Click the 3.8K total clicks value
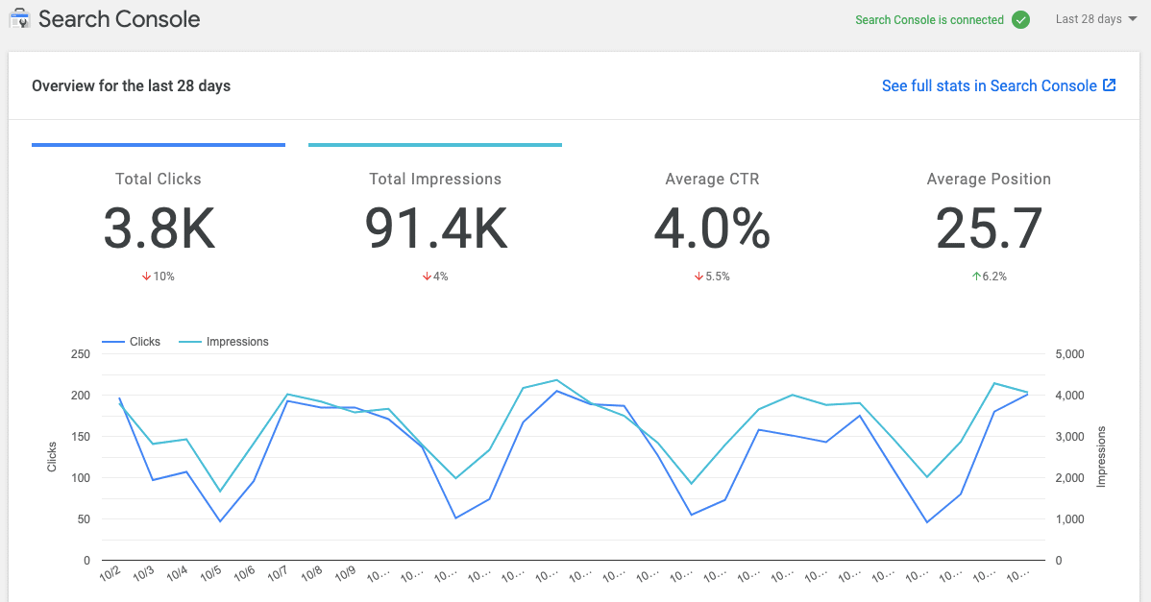1151x602 pixels. click(x=159, y=229)
